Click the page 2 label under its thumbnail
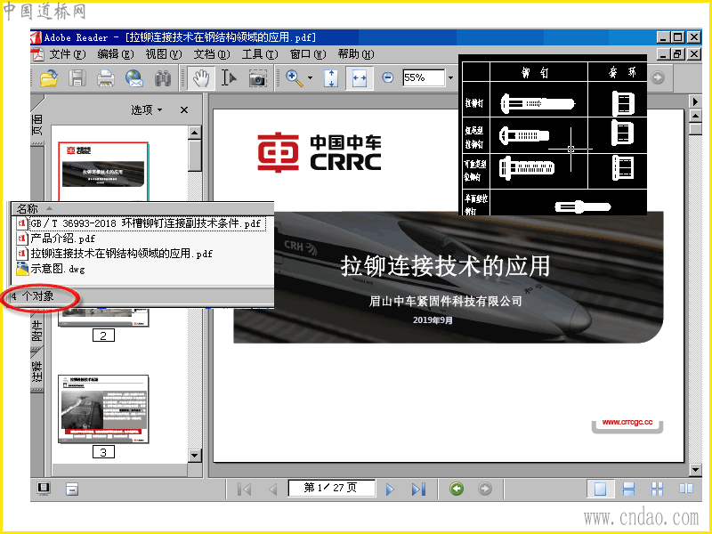The image size is (712, 534). pos(103,336)
